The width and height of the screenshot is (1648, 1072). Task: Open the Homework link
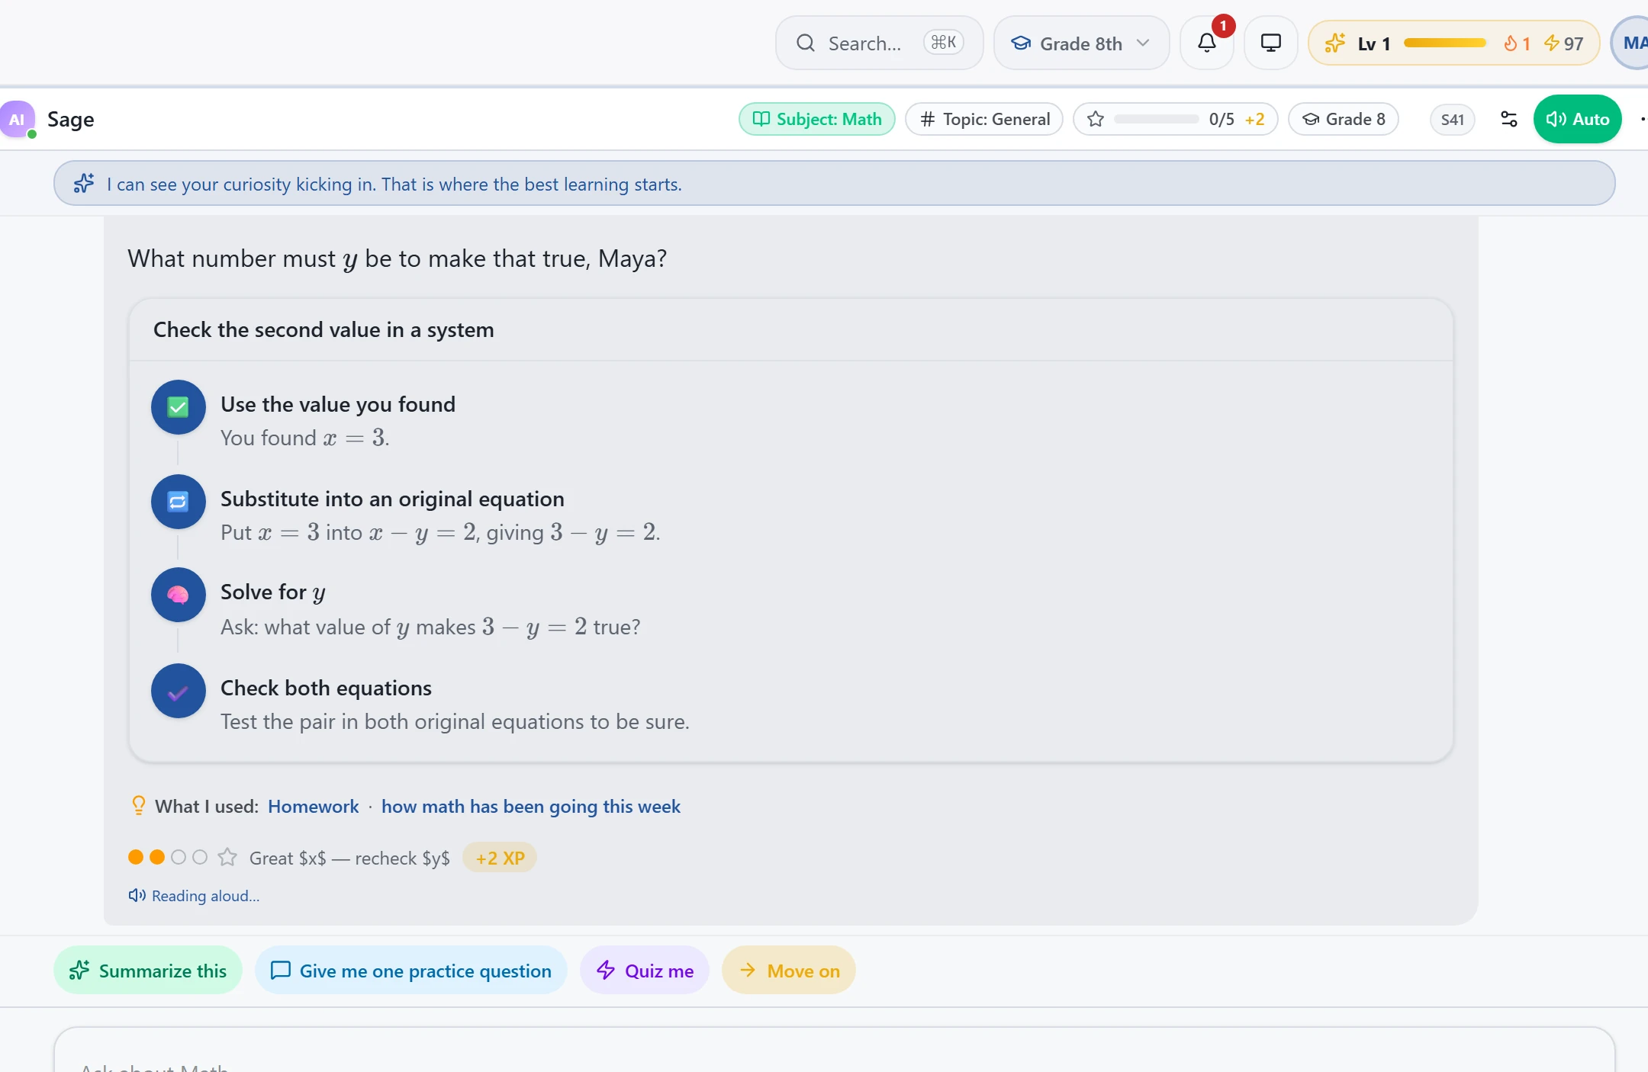[313, 807]
